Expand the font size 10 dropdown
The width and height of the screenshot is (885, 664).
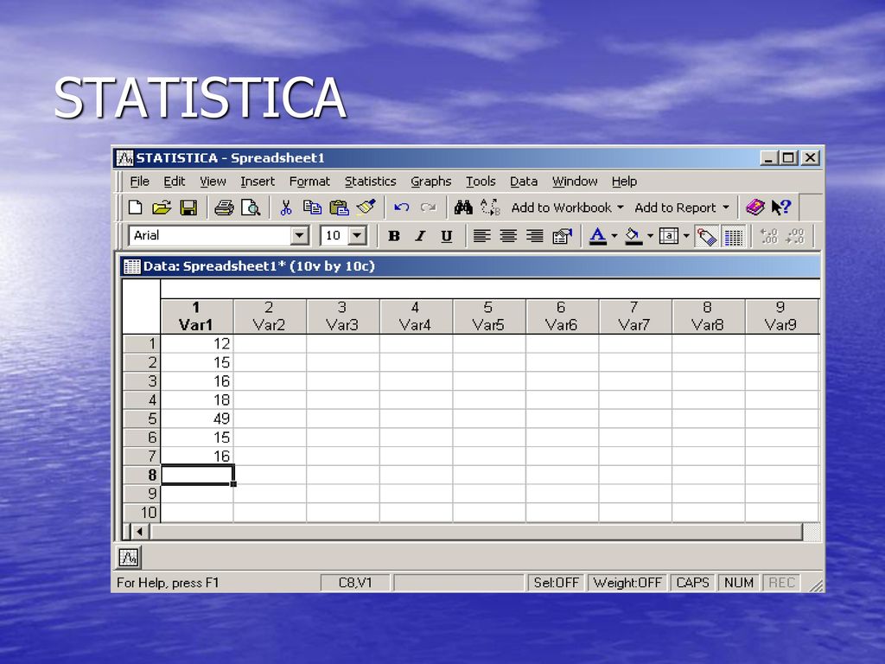click(357, 235)
